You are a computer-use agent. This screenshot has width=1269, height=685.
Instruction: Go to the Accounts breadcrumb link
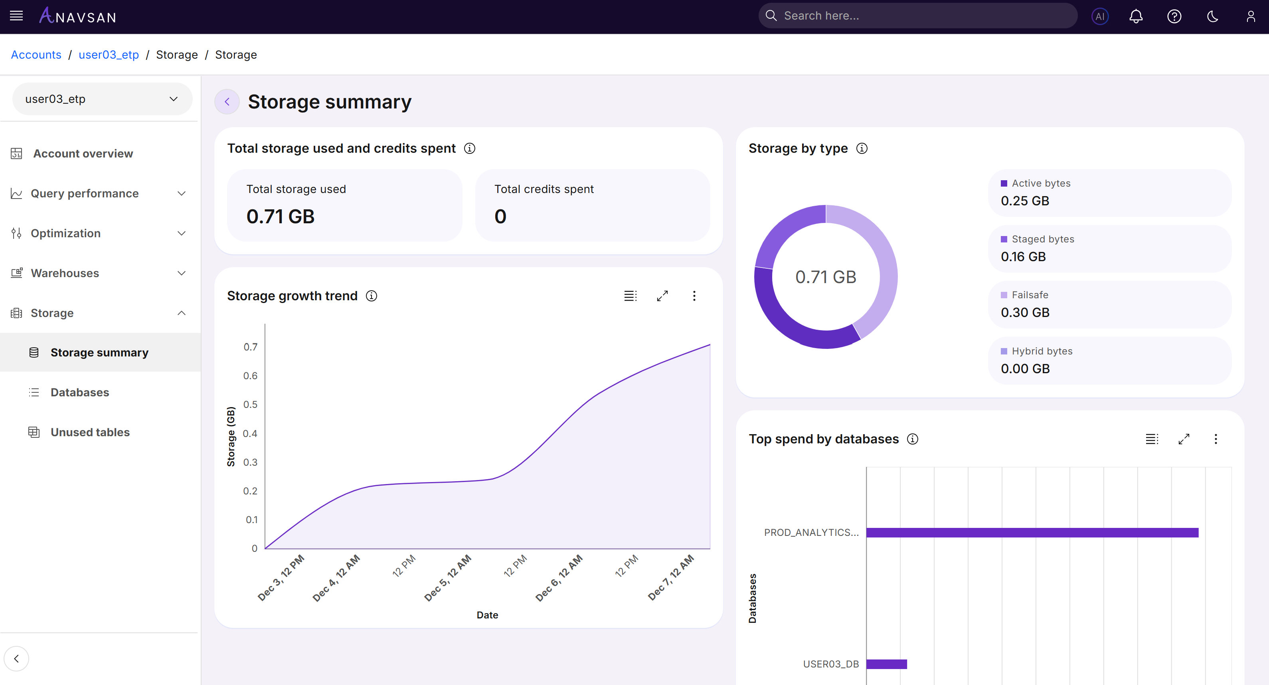pos(36,55)
